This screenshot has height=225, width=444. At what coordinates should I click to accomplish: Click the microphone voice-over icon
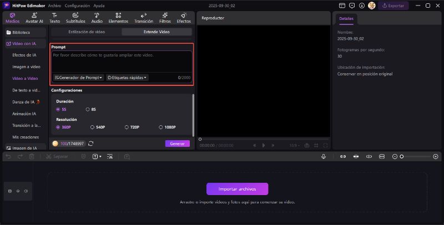click(x=323, y=157)
